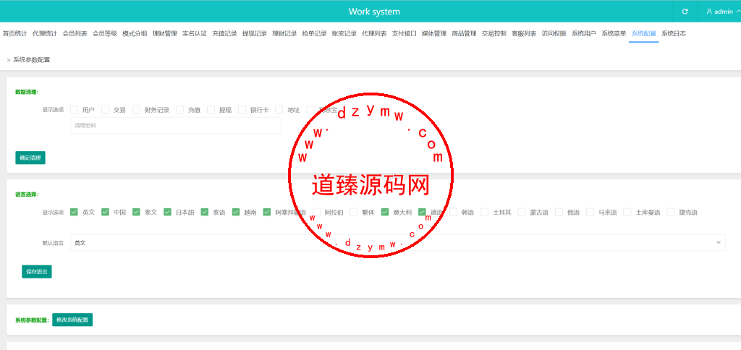Enable the 韩语 language checkbox
This screenshot has height=350, width=741.
[x=454, y=212]
